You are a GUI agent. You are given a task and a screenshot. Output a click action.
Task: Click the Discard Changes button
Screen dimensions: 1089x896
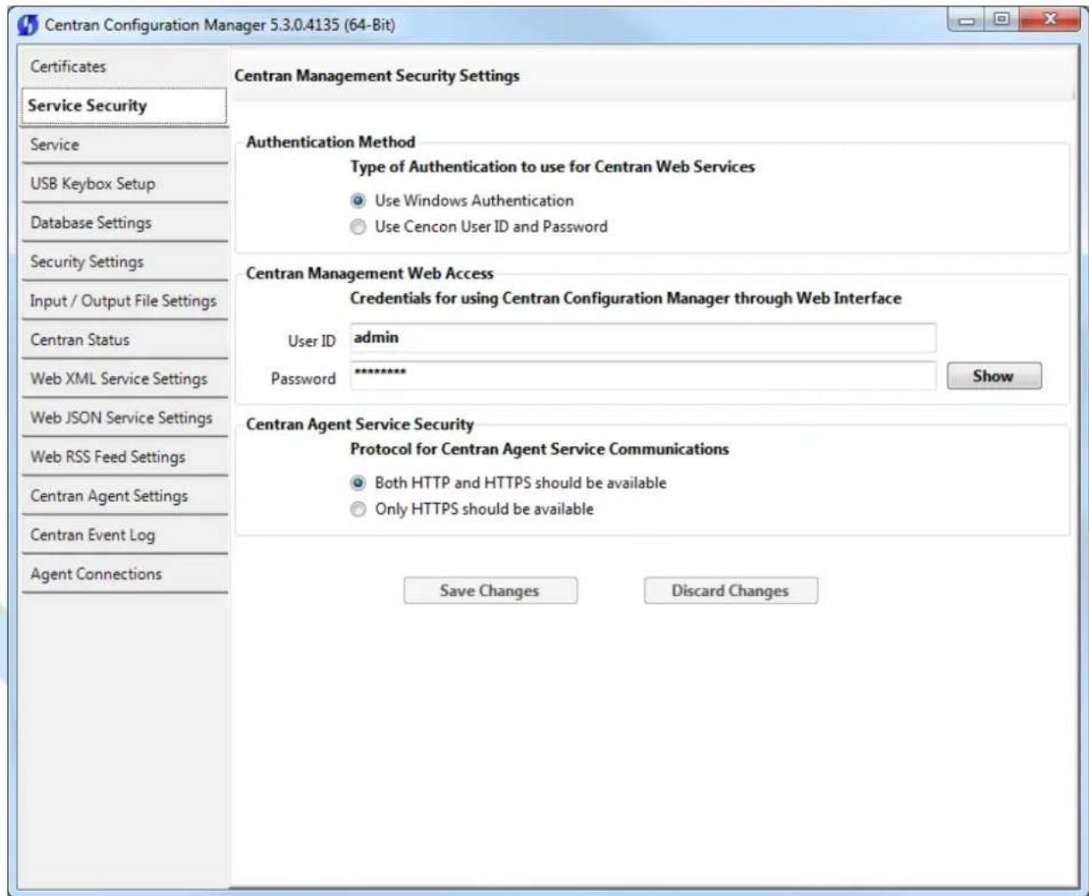point(730,591)
